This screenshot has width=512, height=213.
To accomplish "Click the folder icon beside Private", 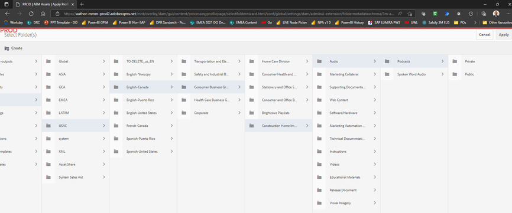I will coord(455,61).
